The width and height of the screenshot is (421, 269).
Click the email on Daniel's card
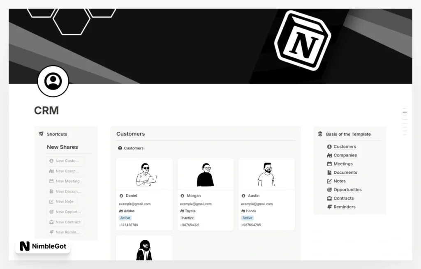point(134,204)
